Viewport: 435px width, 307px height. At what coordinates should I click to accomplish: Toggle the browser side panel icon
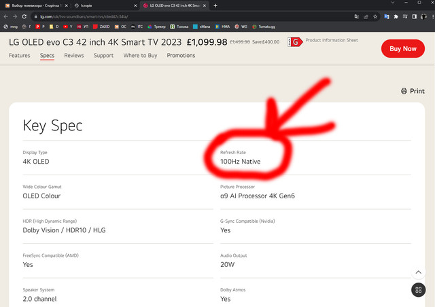pyautogui.click(x=414, y=16)
